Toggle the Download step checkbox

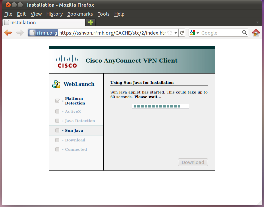(57, 140)
